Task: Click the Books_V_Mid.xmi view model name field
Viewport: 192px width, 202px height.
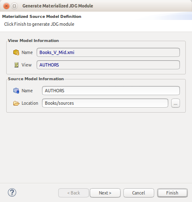Action: [108, 52]
